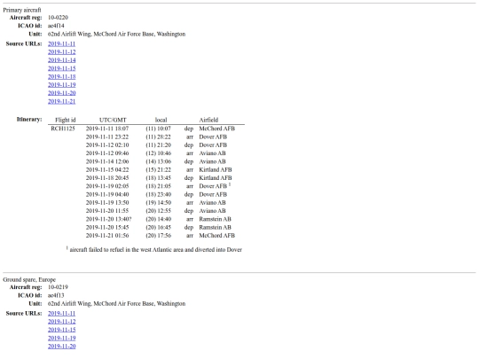Click Kirtland AFB in the 04:22 arrival row

click(216, 169)
